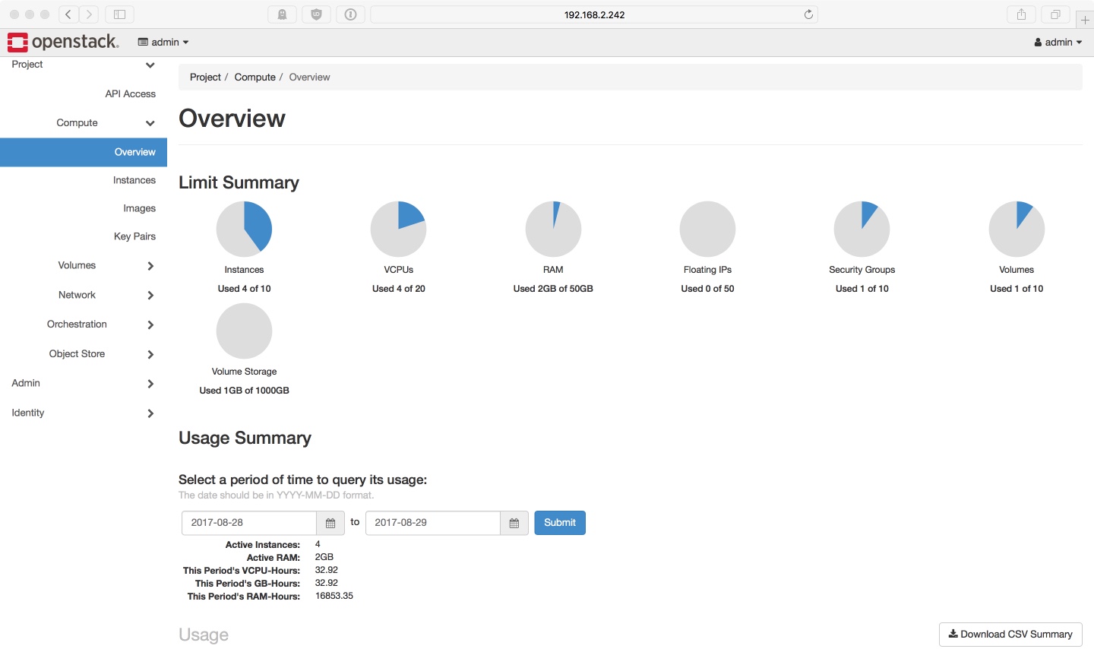The image size is (1094, 649).
Task: Collapse the Project section
Action: [x=84, y=65]
